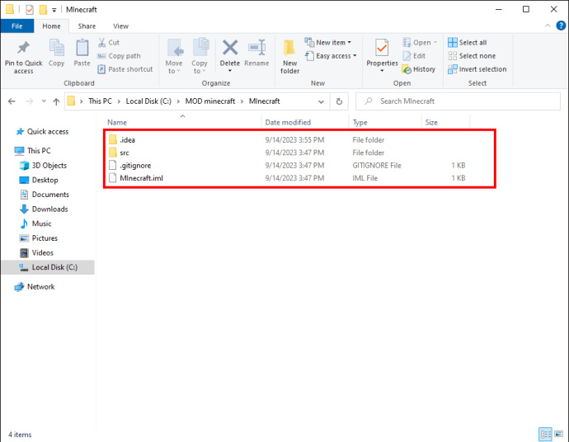Switch to the View tab
The width and height of the screenshot is (569, 442).
tap(120, 26)
